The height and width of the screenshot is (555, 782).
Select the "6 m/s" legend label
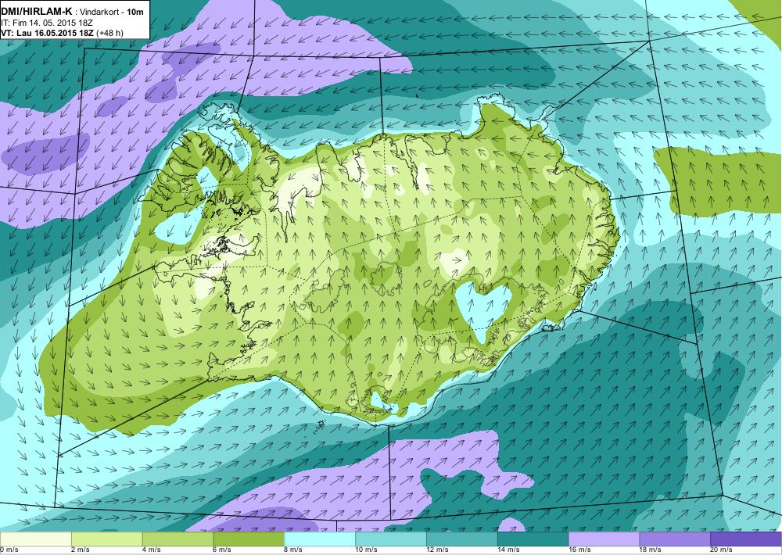223,550
